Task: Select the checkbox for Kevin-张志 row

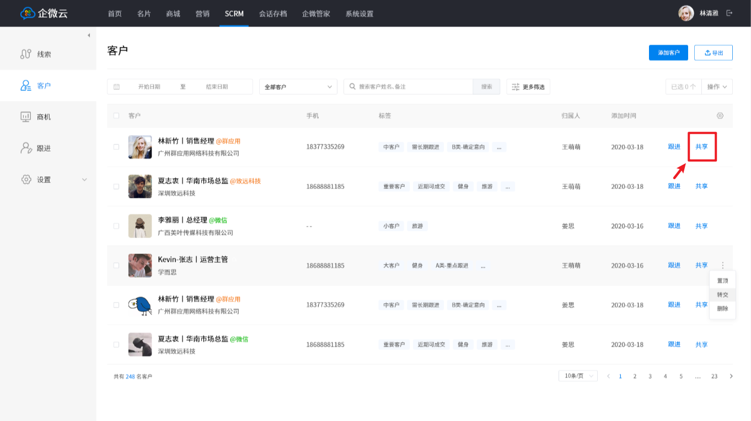Action: (116, 265)
